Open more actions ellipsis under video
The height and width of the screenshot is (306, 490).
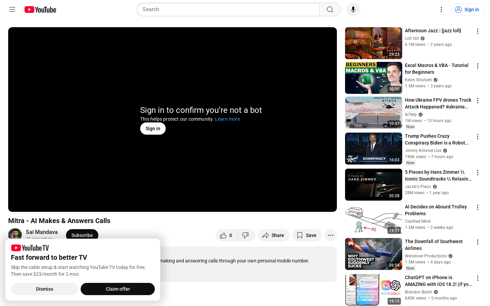(x=330, y=235)
